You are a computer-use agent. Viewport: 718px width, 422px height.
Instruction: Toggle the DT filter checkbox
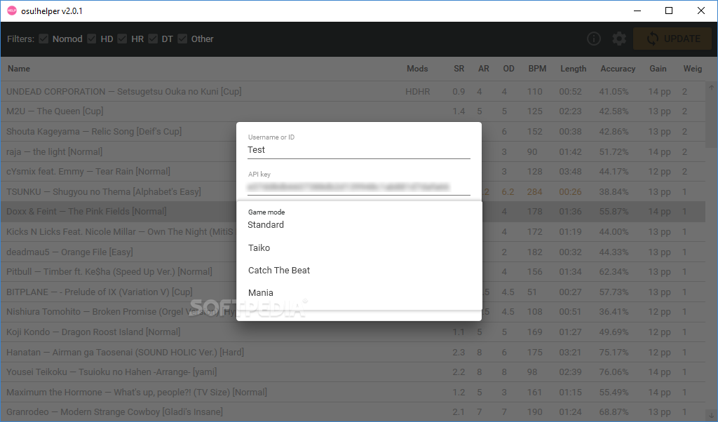[x=153, y=39]
